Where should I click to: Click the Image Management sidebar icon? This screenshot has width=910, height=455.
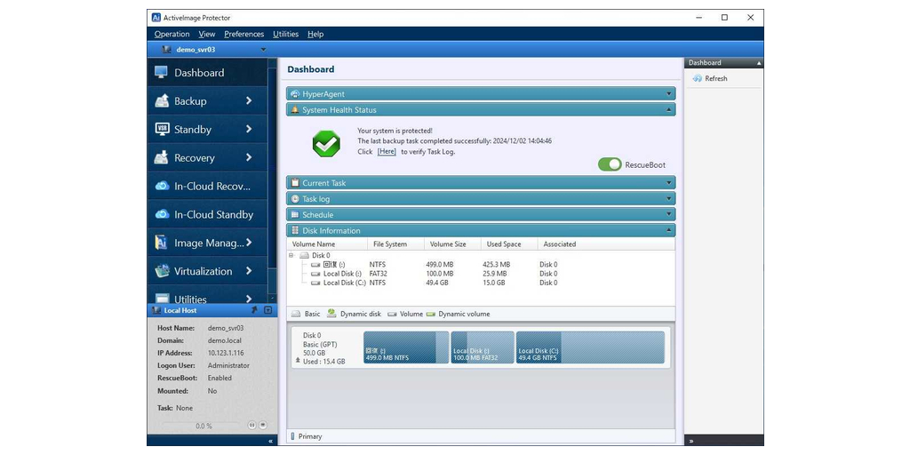tap(162, 243)
